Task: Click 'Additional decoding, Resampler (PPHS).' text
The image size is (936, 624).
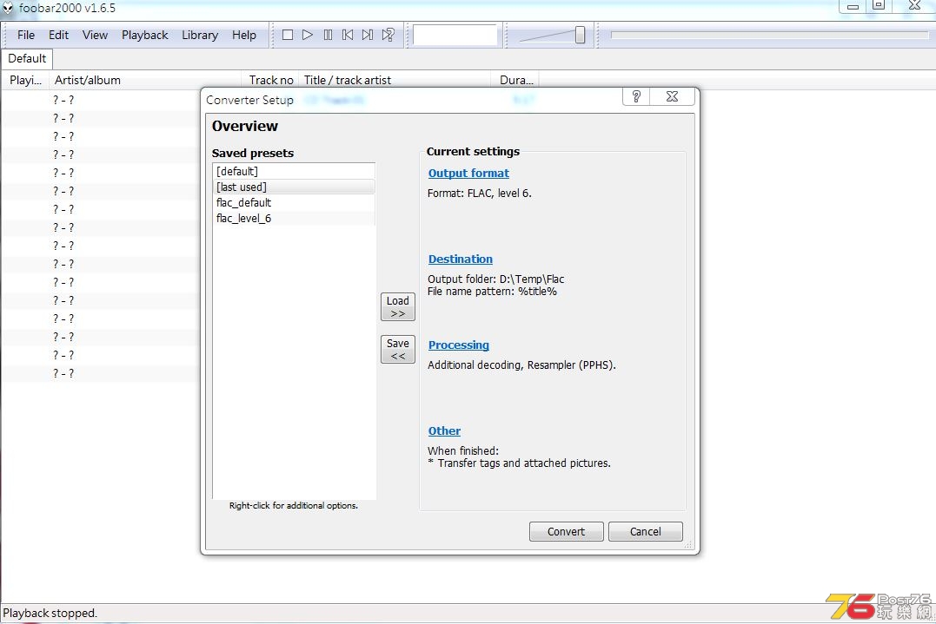Action: tap(521, 365)
